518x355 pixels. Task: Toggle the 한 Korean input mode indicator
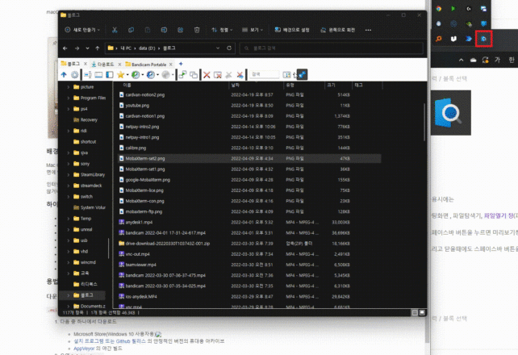(x=512, y=61)
